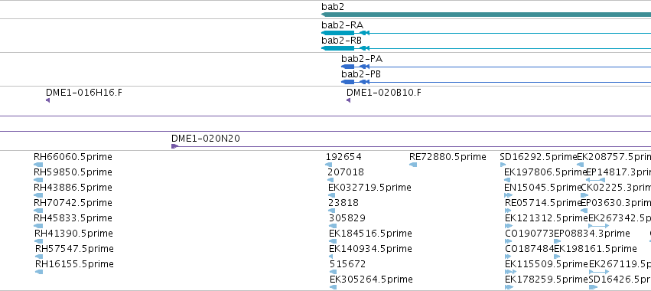
Task: Click the purple arrow under DME1-016H16.F
Action: coord(47,100)
